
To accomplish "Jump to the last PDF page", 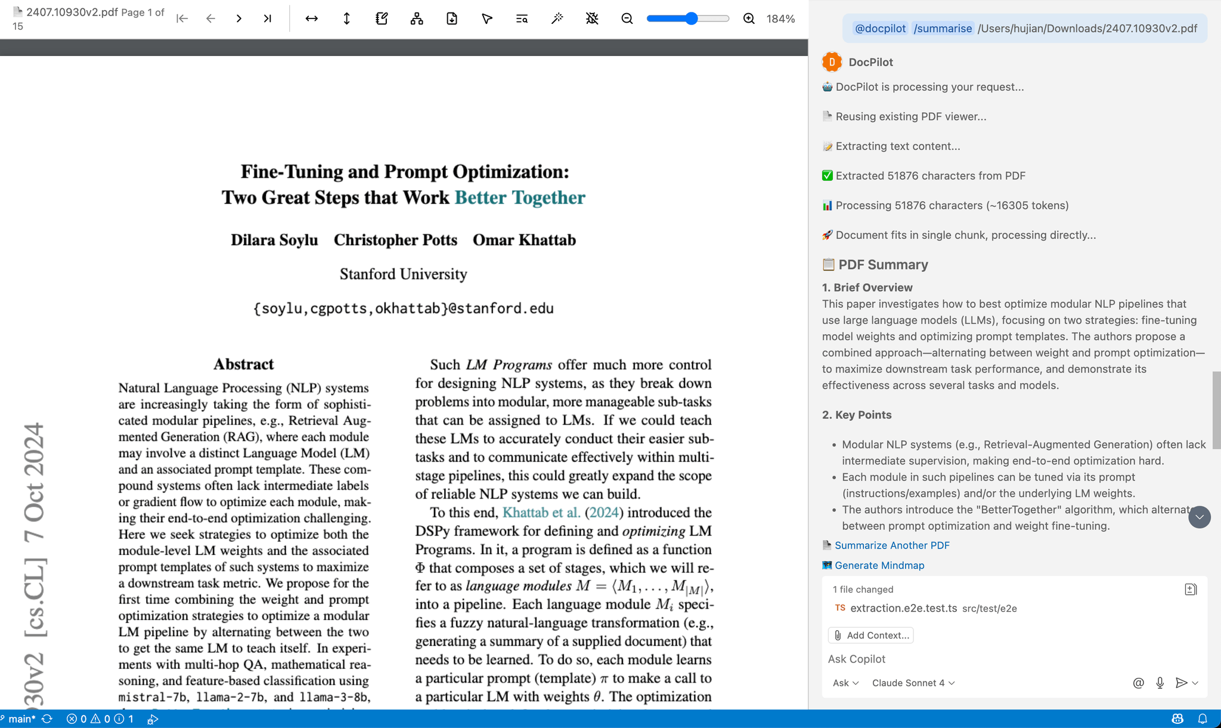I will [267, 18].
